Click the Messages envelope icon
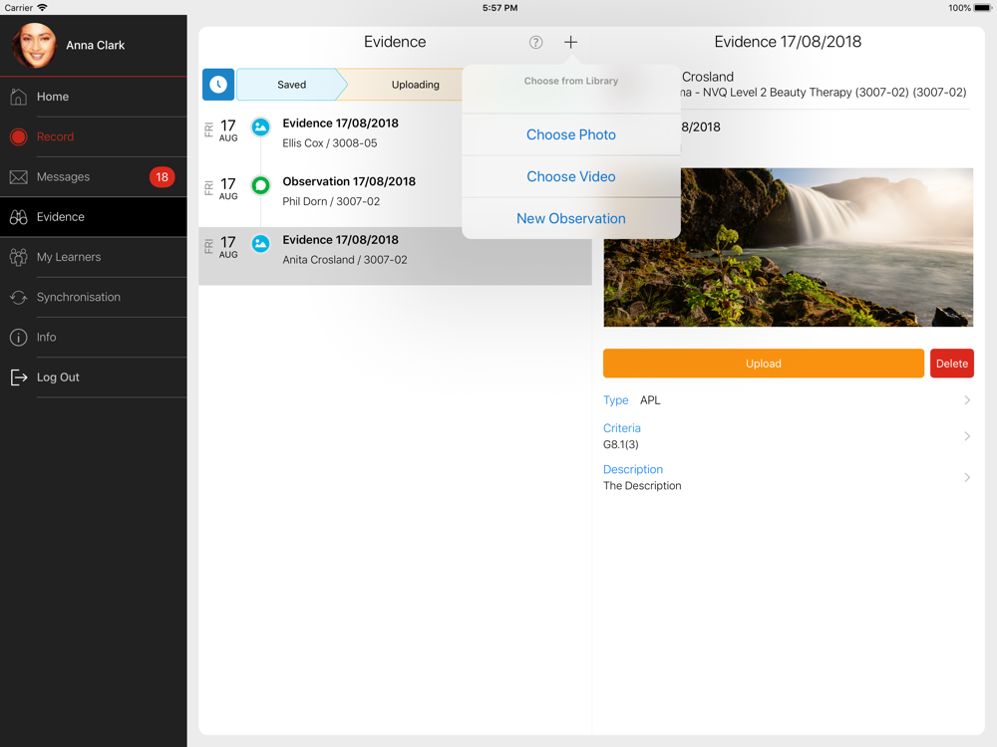 pos(18,176)
